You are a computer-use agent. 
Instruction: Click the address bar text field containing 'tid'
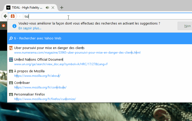(x=108, y=16)
